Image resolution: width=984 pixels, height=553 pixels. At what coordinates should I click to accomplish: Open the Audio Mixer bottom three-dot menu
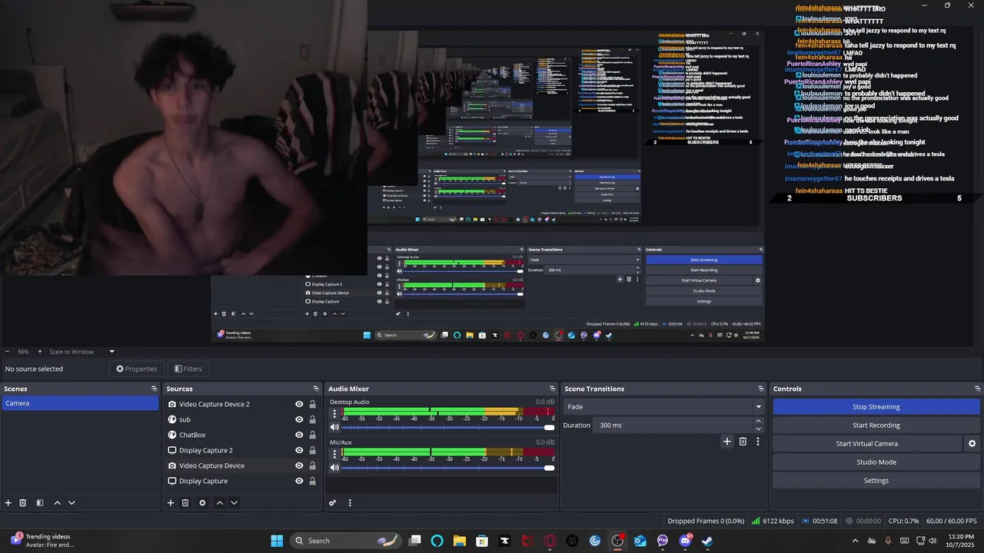350,503
